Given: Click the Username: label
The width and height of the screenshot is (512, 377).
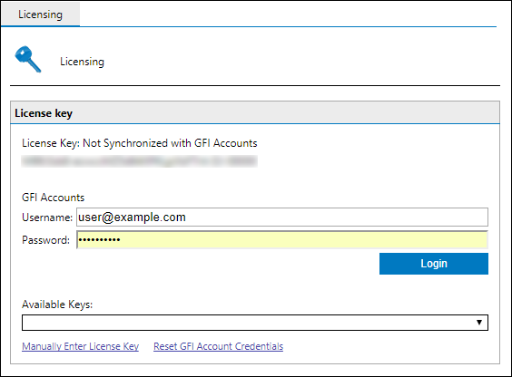Looking at the screenshot, I should [47, 217].
